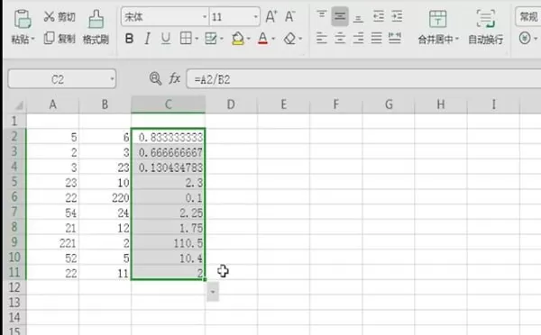Click cell containing 10.4
The image size is (541, 335).
169,258
